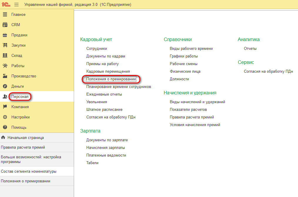The height and width of the screenshot is (197, 298).
Task: Open Документы по зарплате
Action: coord(107,140)
